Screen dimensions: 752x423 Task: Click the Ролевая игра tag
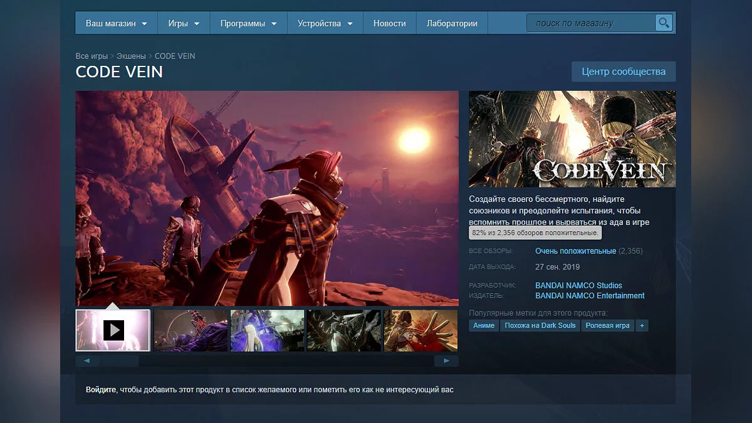[607, 325]
